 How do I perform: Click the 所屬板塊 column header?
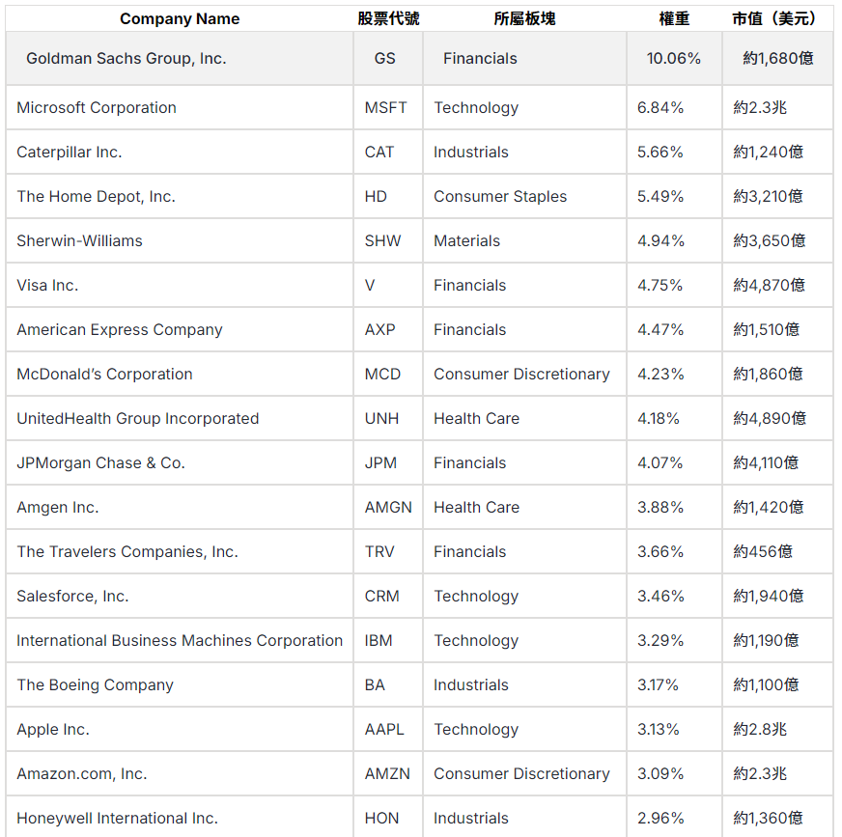click(x=524, y=18)
